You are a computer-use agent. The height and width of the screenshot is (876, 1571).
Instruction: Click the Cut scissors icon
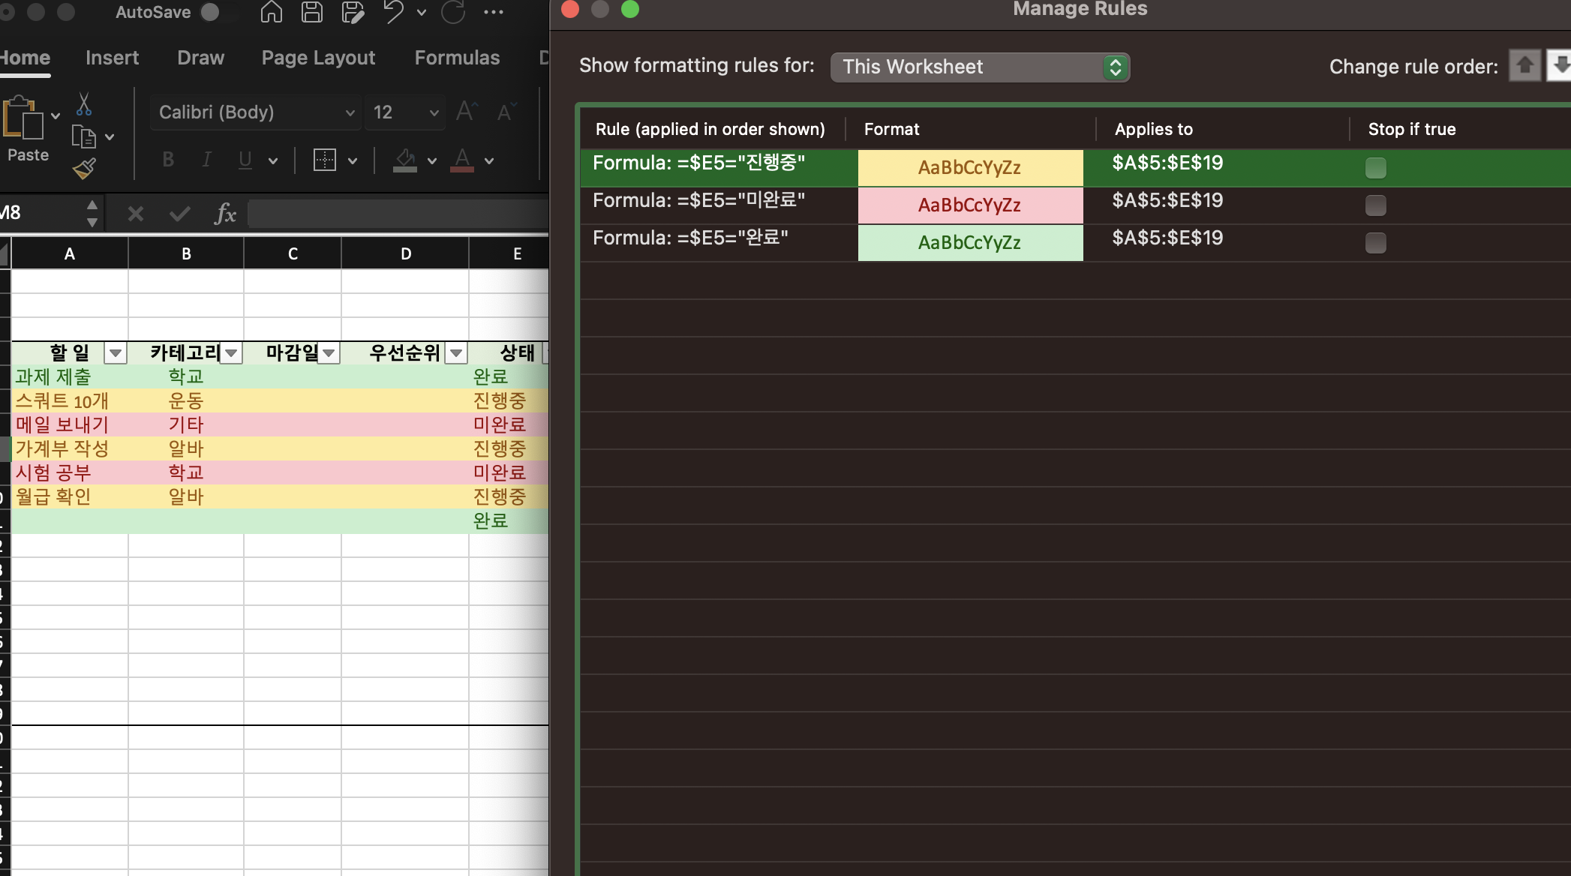(84, 104)
